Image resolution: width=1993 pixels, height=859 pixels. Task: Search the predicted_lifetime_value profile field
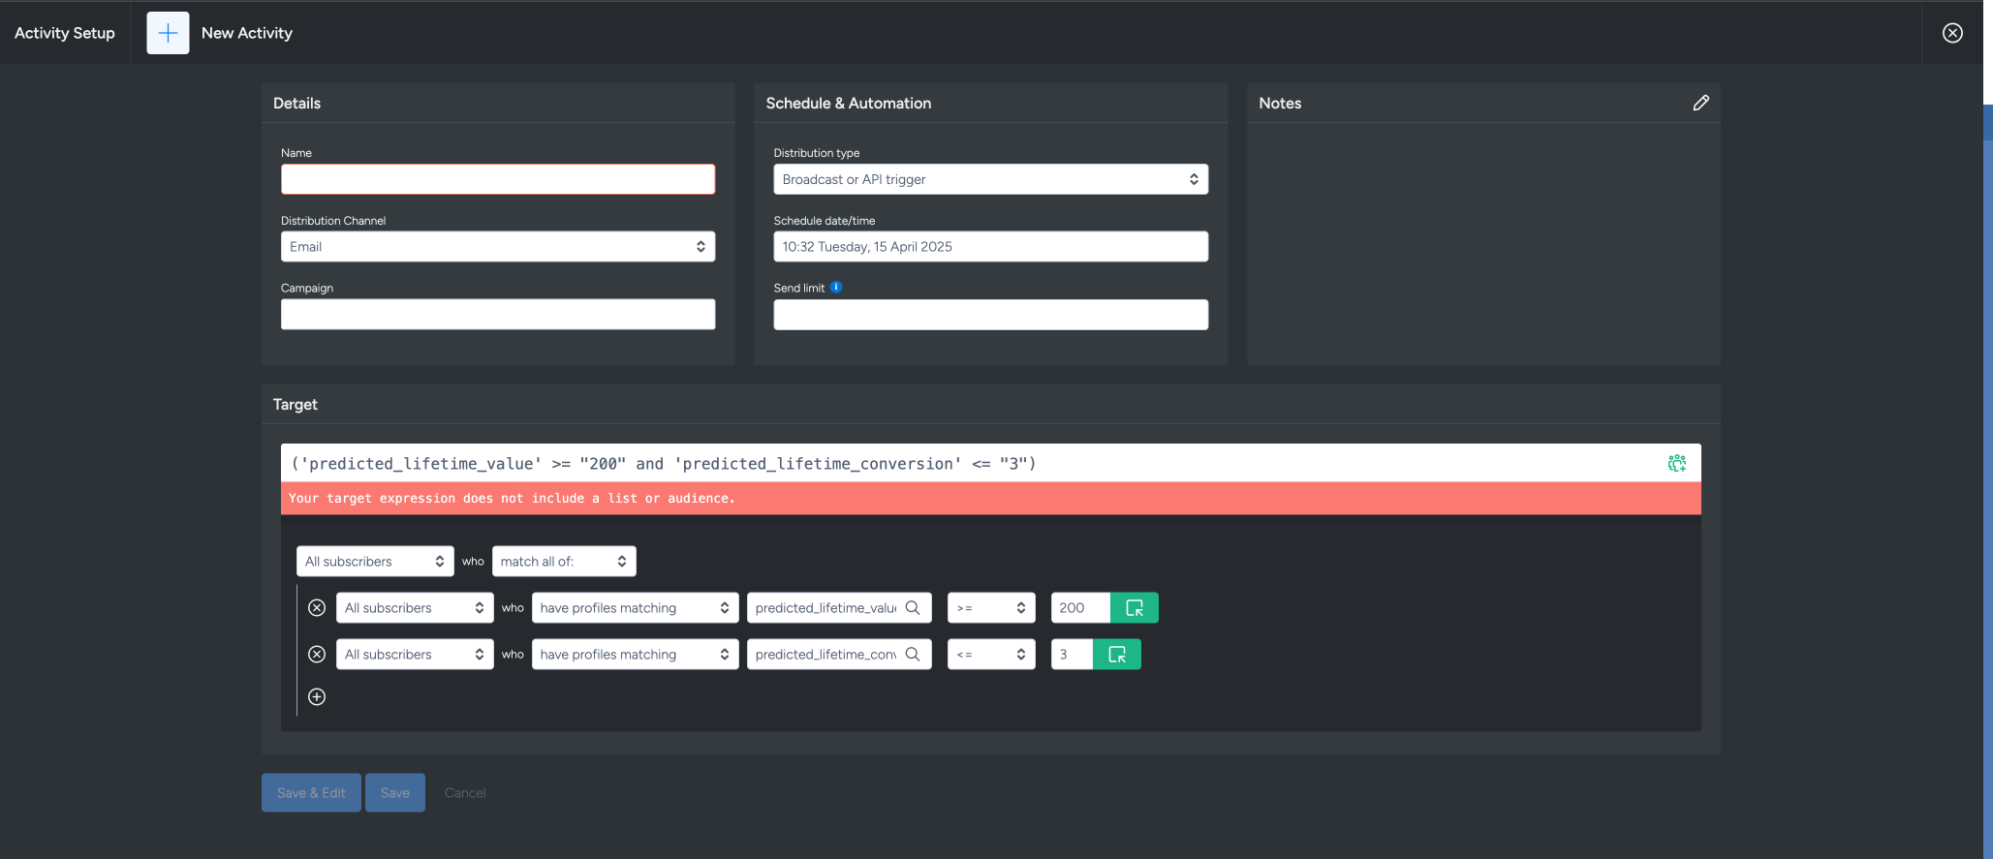tap(912, 608)
